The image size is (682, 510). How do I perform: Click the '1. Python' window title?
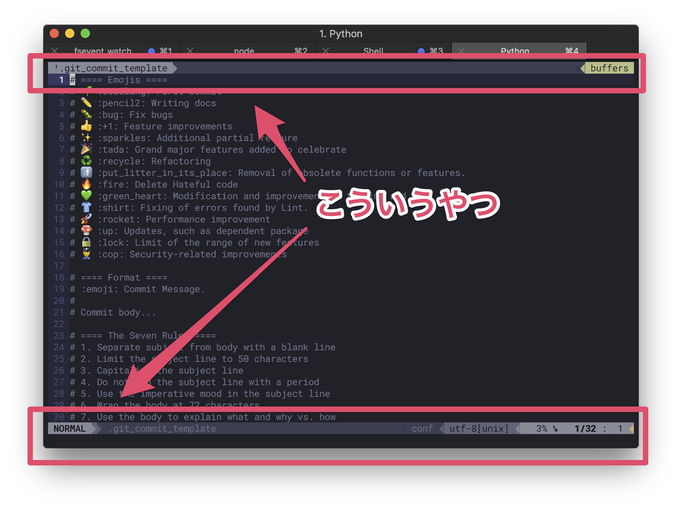tap(341, 34)
